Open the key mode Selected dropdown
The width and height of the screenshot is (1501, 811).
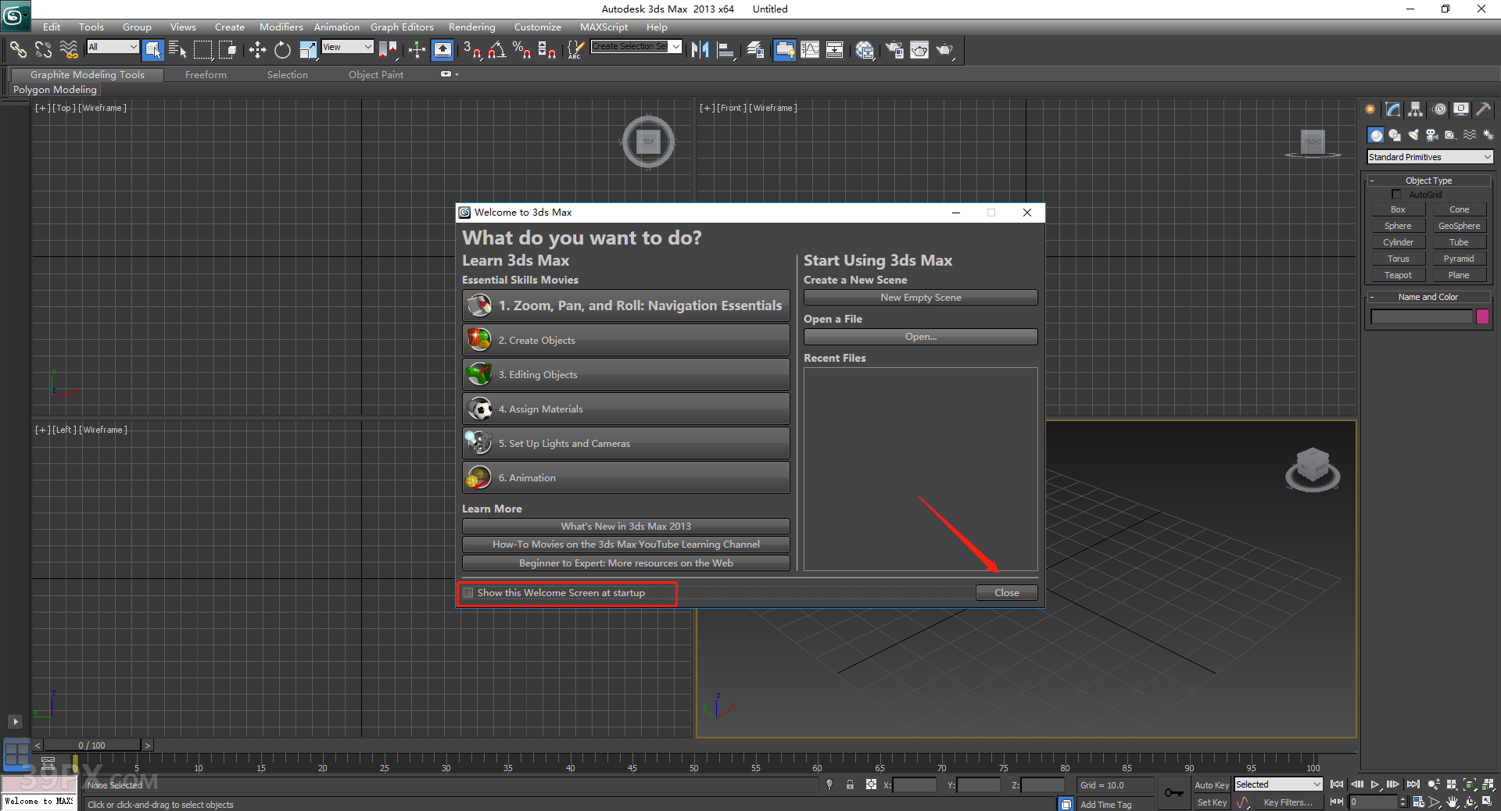click(x=1278, y=784)
